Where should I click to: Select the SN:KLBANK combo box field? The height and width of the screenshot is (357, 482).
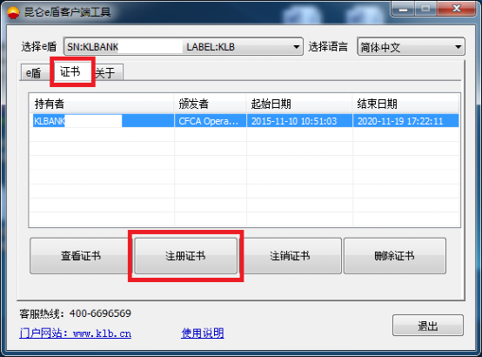pos(184,47)
